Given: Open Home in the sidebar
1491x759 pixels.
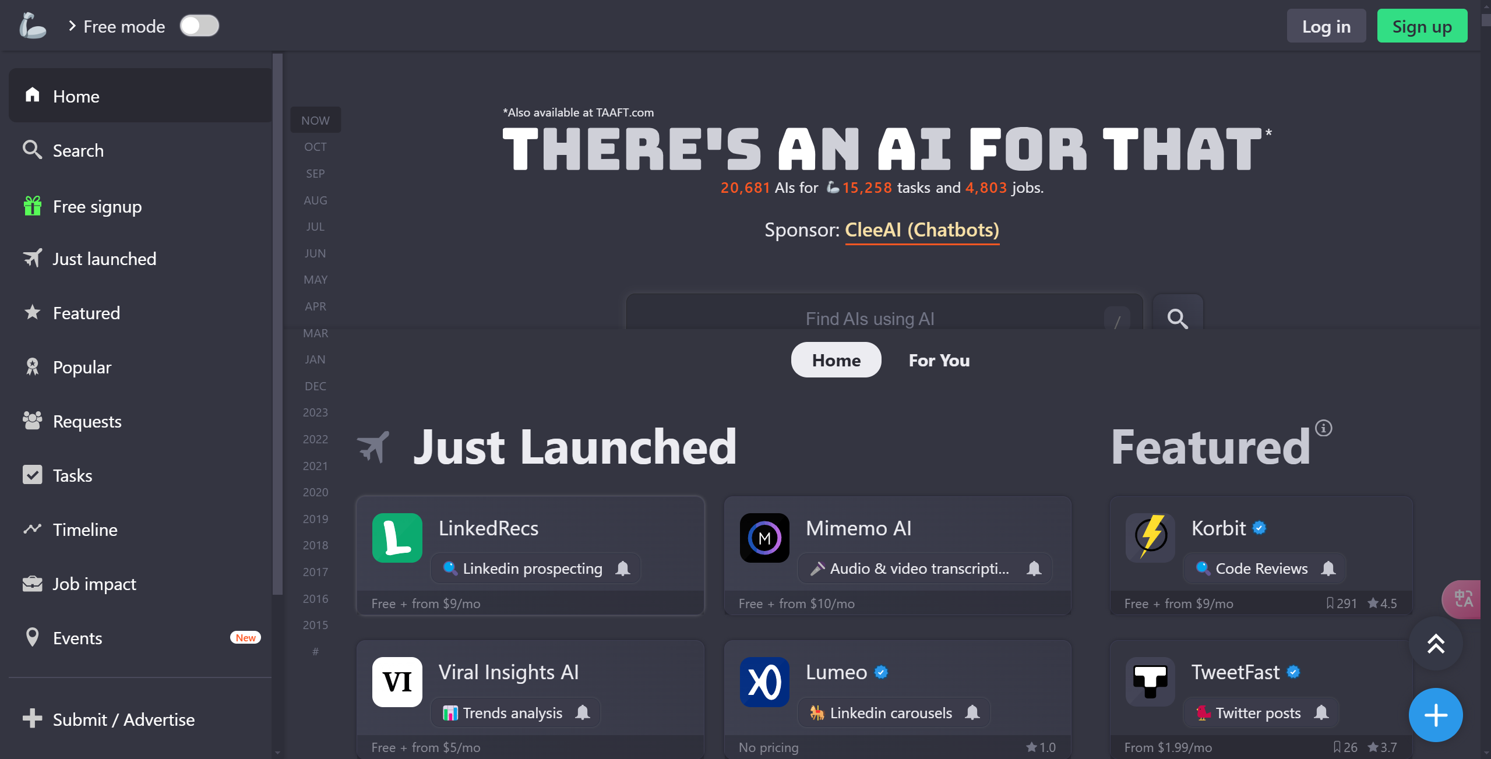Looking at the screenshot, I should tap(140, 96).
